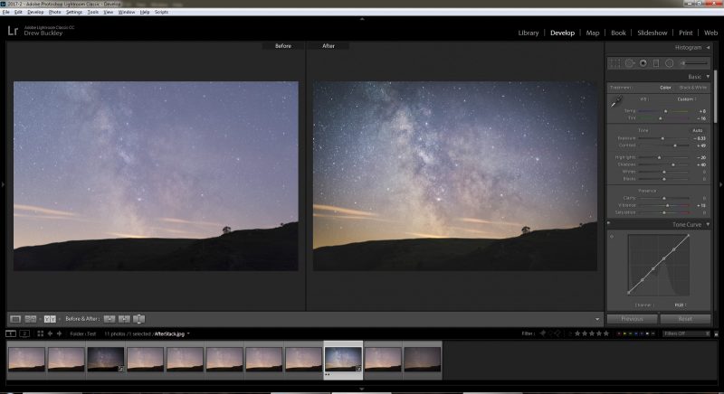
Task: Expand the Histogram panel
Action: tap(708, 48)
